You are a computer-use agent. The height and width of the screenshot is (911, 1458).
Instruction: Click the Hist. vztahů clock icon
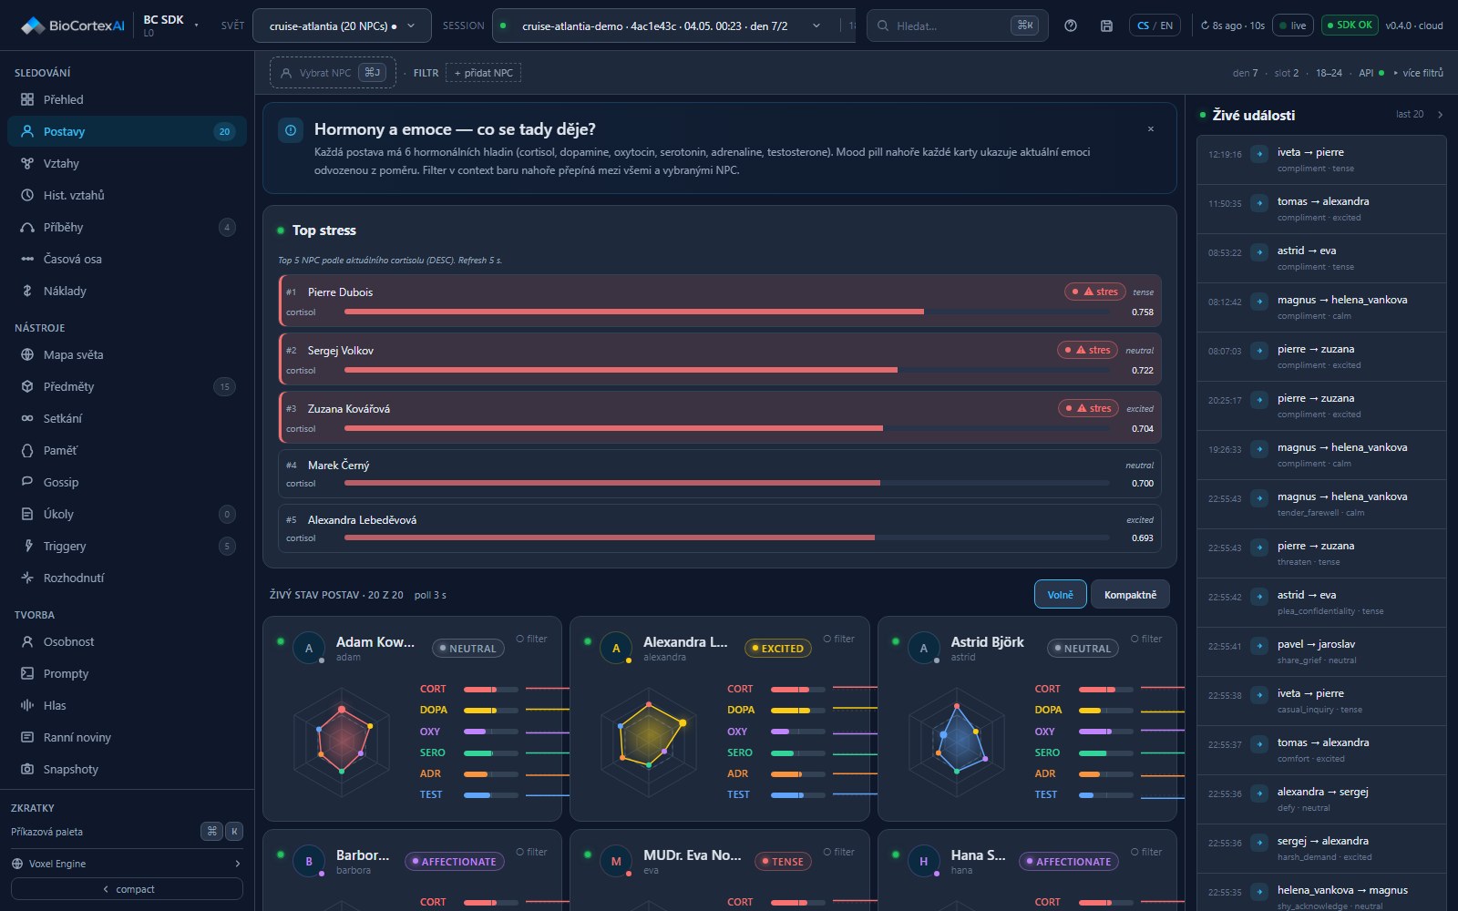pyautogui.click(x=27, y=195)
